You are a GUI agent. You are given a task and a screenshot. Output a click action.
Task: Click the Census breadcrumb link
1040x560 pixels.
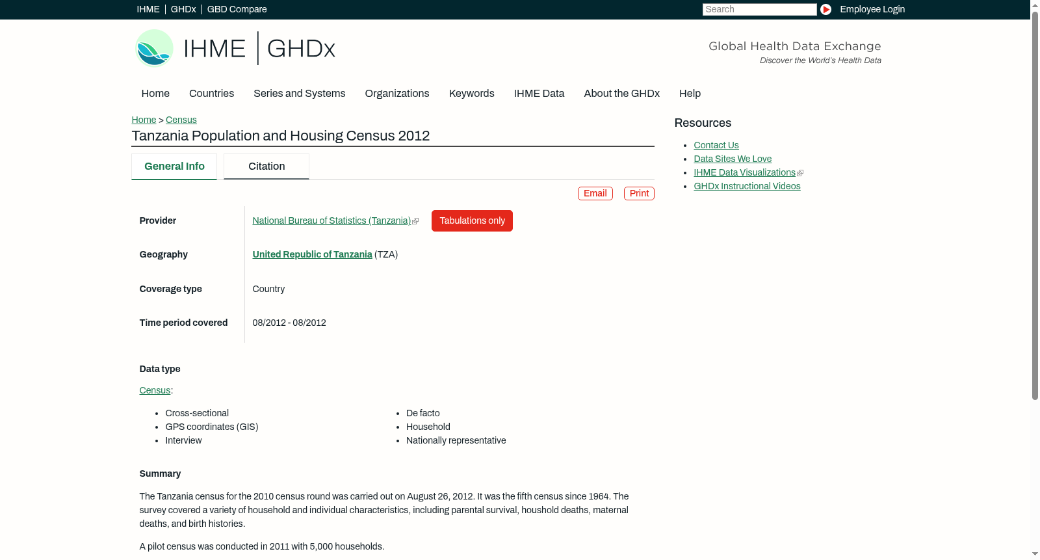[x=181, y=120]
